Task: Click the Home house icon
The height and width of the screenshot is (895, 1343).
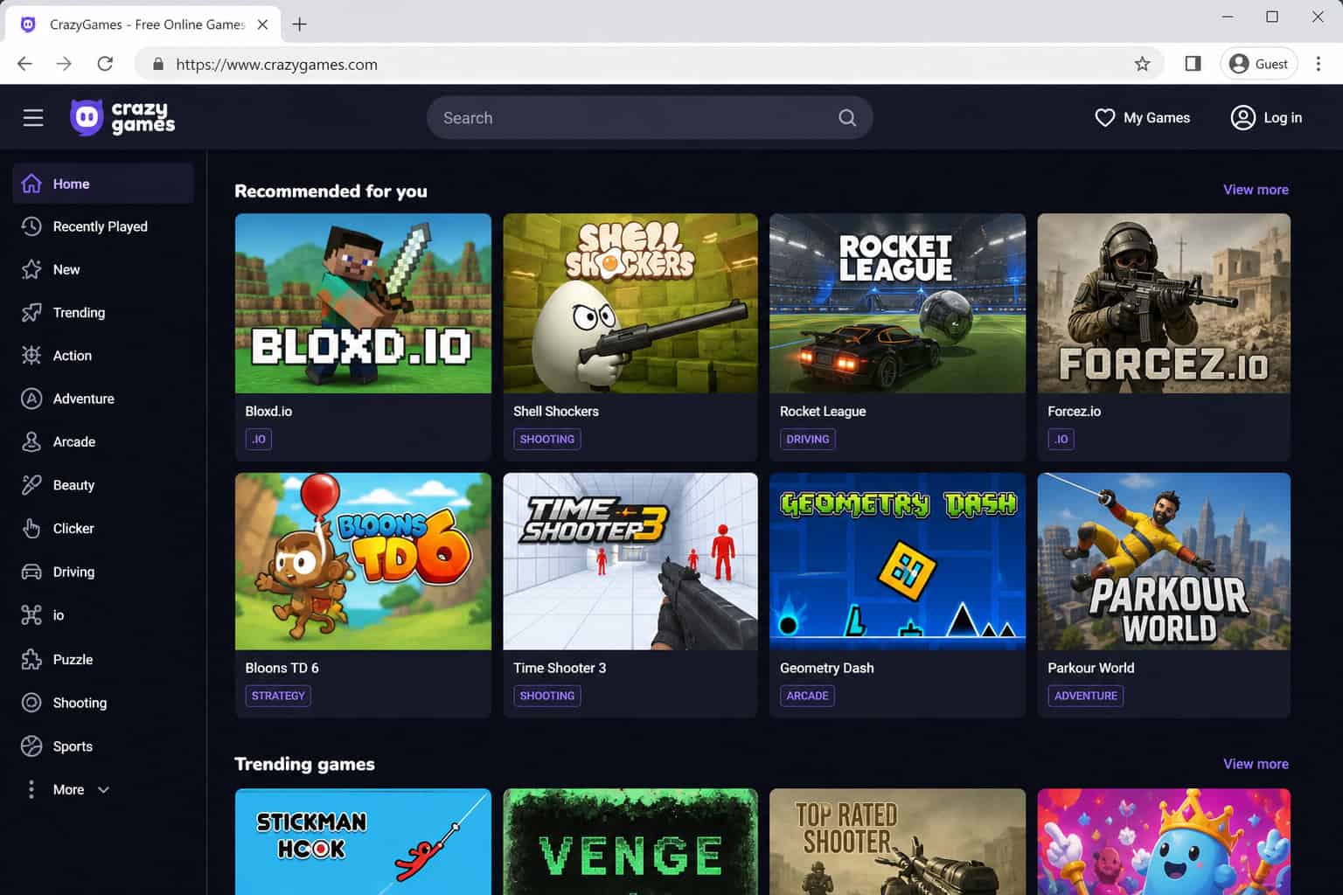Action: coord(31,184)
